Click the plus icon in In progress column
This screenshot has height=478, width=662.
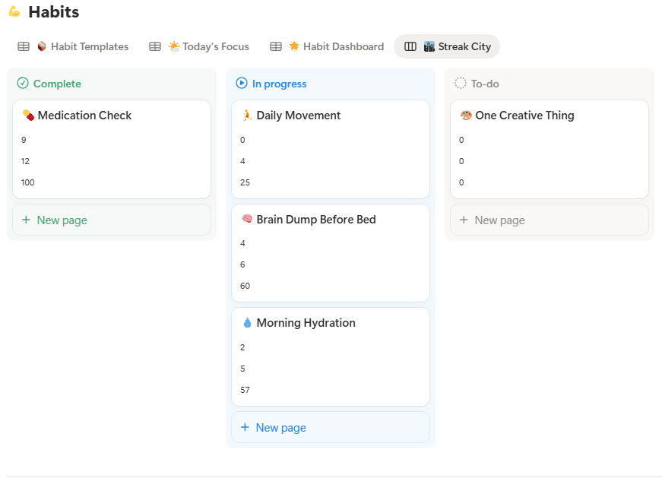click(x=245, y=427)
